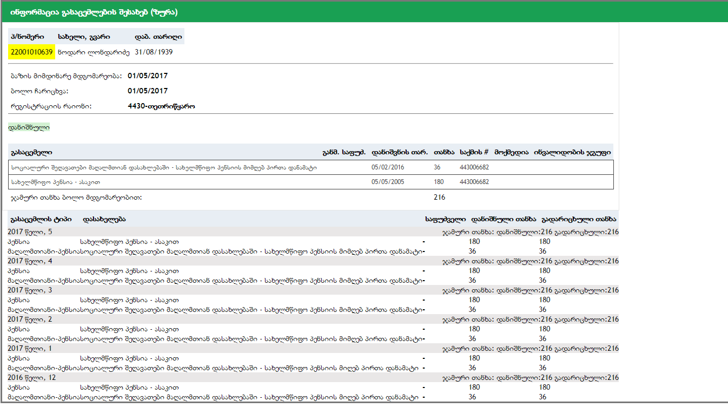The height and width of the screenshot is (408, 728).
Task: Click the birth date 31/08/1939
Action: 154,52
